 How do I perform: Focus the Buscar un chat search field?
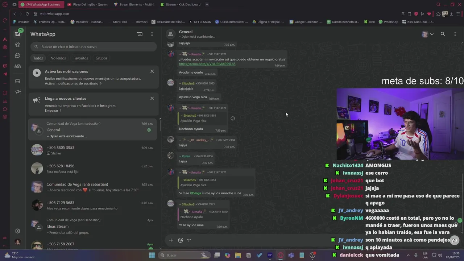(x=94, y=47)
